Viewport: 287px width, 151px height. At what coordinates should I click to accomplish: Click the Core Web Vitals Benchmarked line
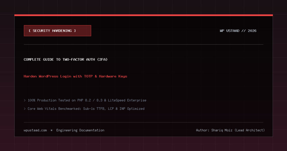[84, 109]
